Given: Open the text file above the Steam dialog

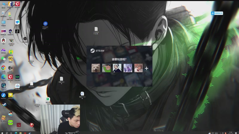Looking at the screenshot, I should click(x=96, y=31).
